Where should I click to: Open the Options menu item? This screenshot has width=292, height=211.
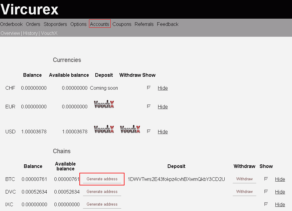pyautogui.click(x=78, y=24)
